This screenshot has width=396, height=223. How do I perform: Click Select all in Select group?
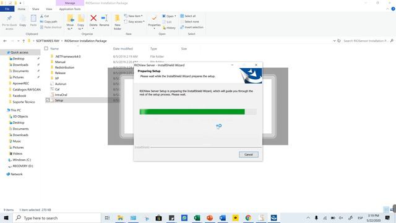188,16
